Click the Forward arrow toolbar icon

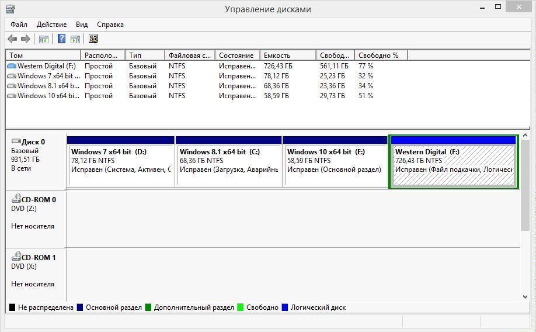click(x=26, y=39)
